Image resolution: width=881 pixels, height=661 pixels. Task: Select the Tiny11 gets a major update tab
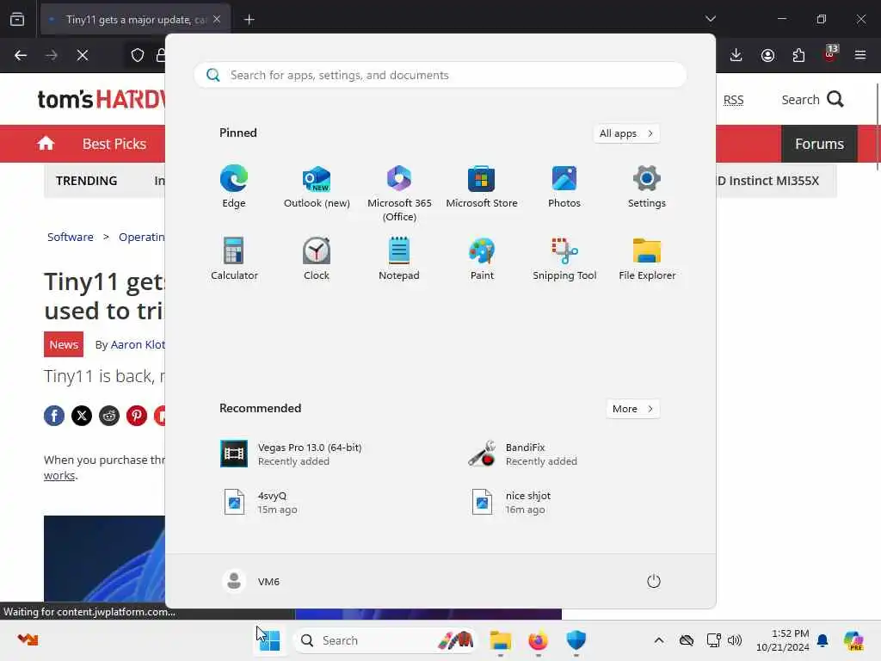135,20
